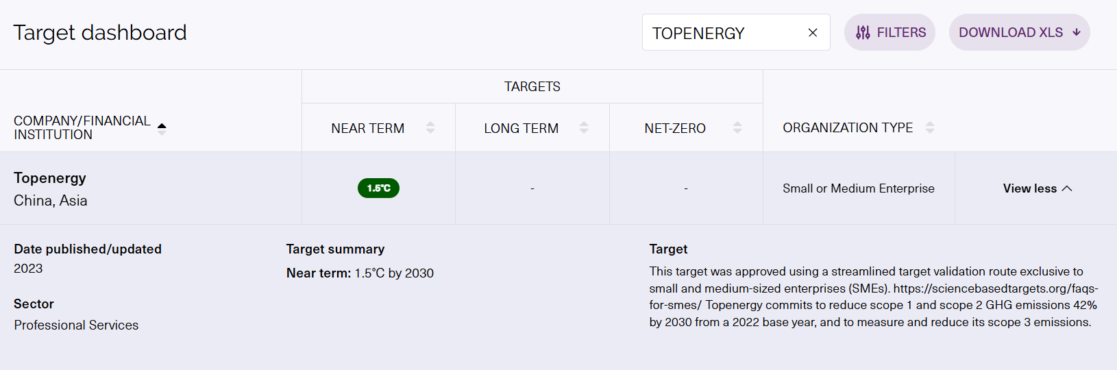Viewport: 1117px width, 370px height.
Task: Collapse Topenergy details via View less
Action: 1029,188
